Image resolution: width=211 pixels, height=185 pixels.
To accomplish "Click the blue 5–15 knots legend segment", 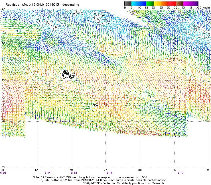I will click(139, 3).
